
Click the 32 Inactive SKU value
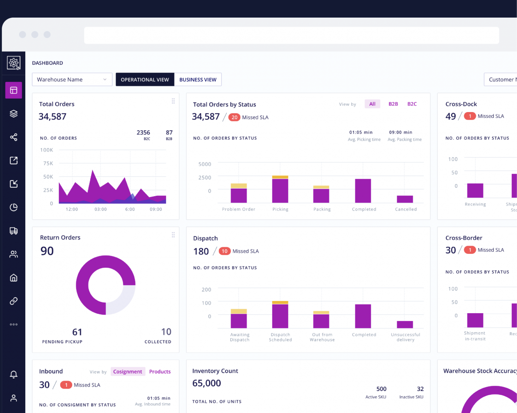pos(420,389)
